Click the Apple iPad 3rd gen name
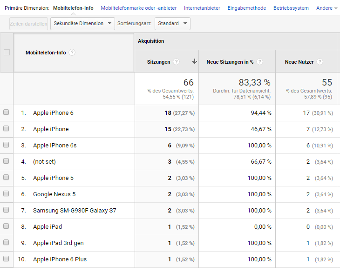The width and height of the screenshot is (340, 272). coord(58,243)
